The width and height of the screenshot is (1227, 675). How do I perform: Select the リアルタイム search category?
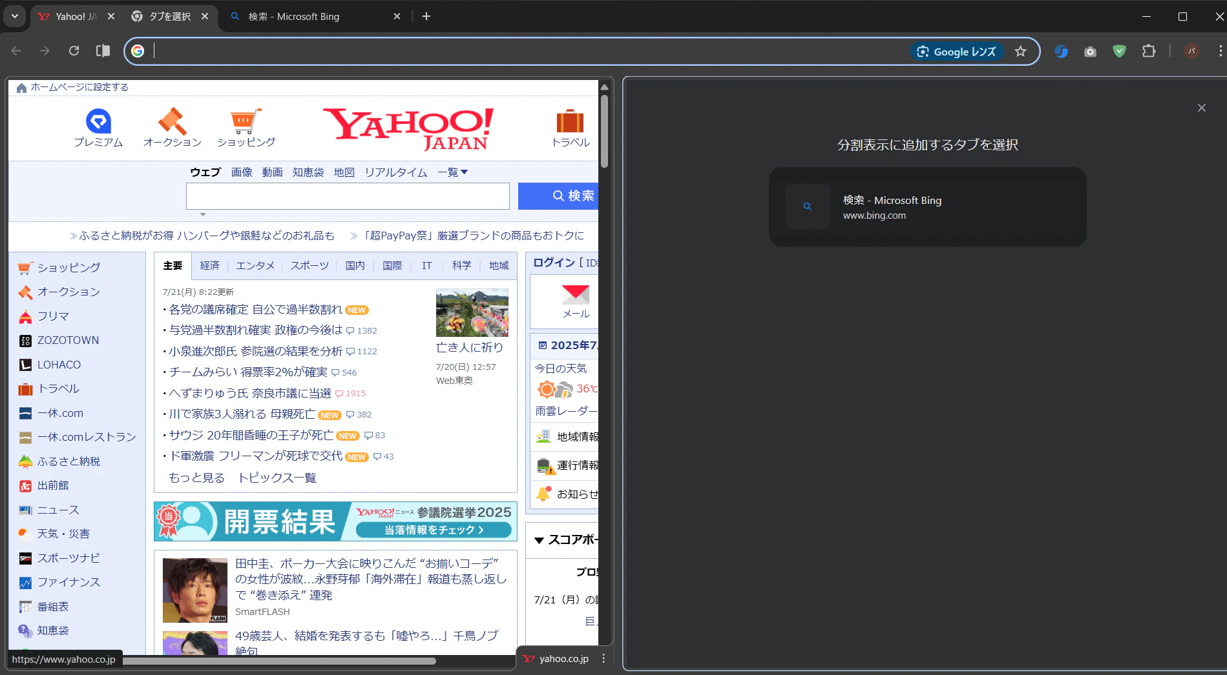pyautogui.click(x=396, y=172)
